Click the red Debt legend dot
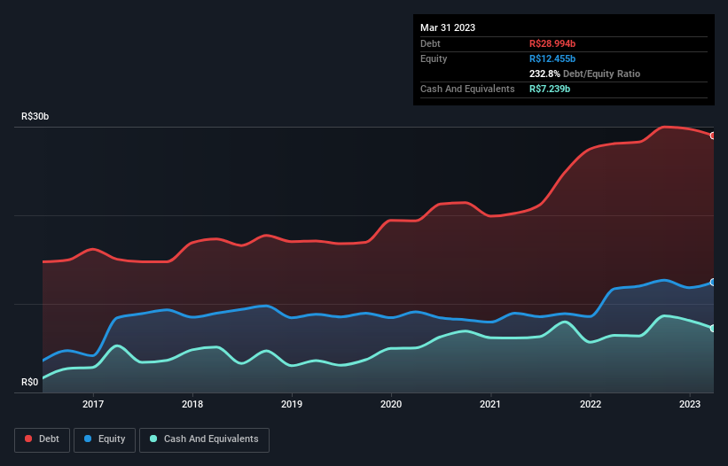 pos(28,439)
